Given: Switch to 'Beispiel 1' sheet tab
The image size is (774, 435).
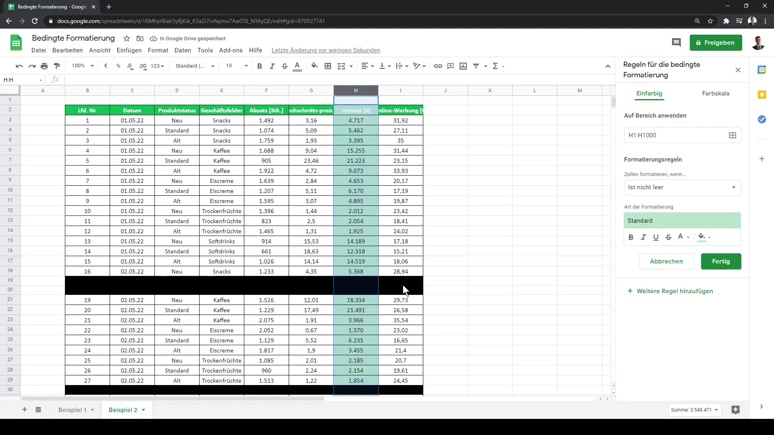Looking at the screenshot, I should (72, 410).
